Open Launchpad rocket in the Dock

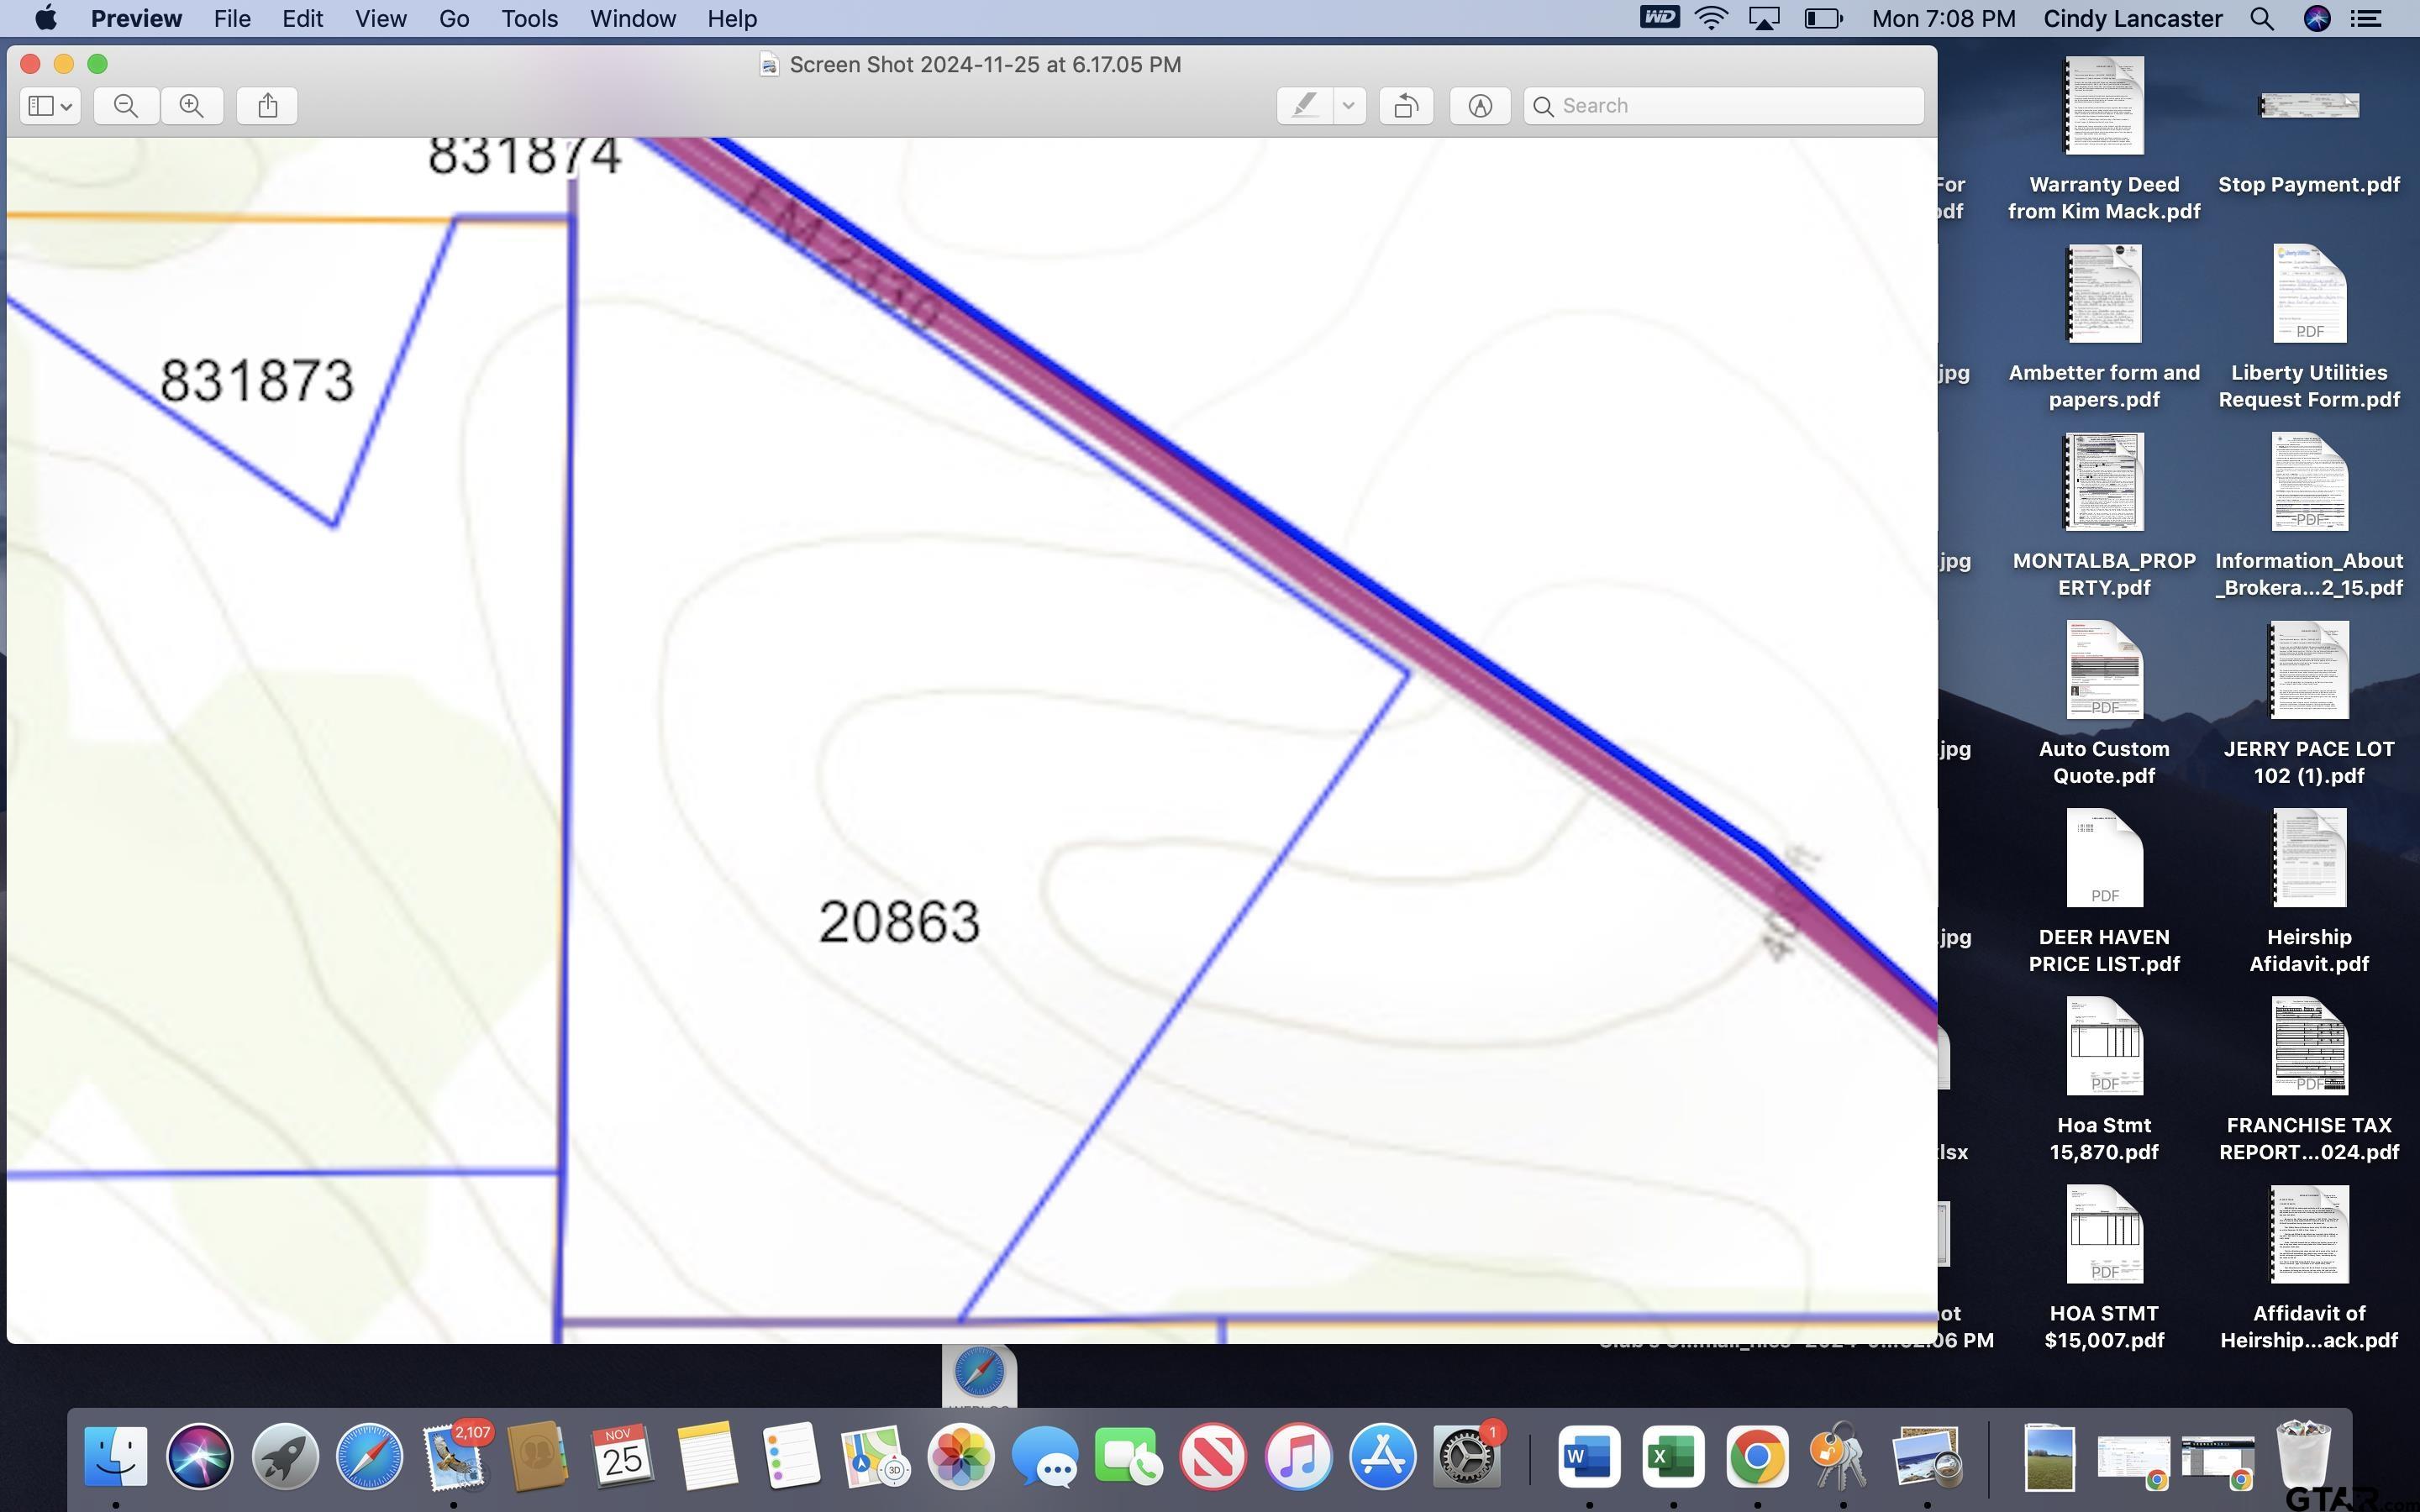(285, 1456)
